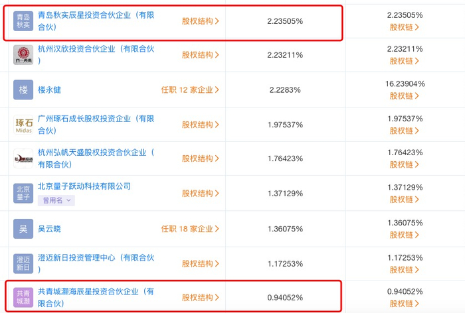Click the 青岛秋实 shareholder avatar icon

pyautogui.click(x=23, y=21)
